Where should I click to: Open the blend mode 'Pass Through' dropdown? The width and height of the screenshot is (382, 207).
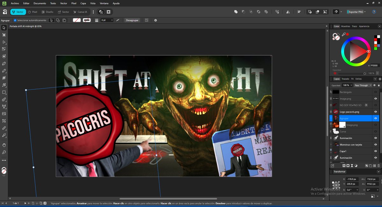point(363,85)
